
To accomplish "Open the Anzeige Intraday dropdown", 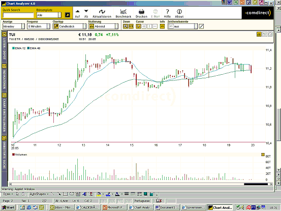I will click(x=13, y=26).
